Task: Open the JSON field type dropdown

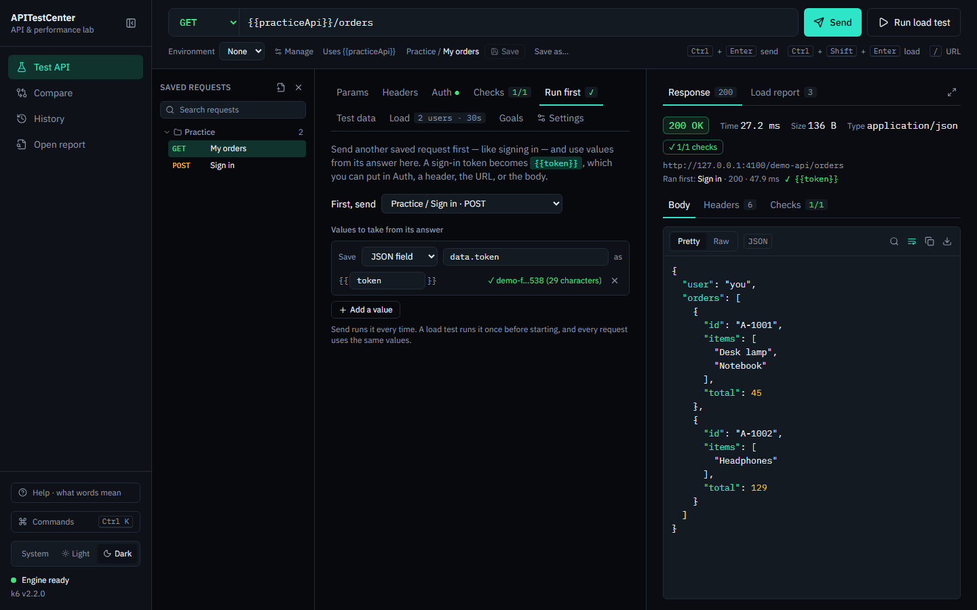Action: [x=400, y=257]
